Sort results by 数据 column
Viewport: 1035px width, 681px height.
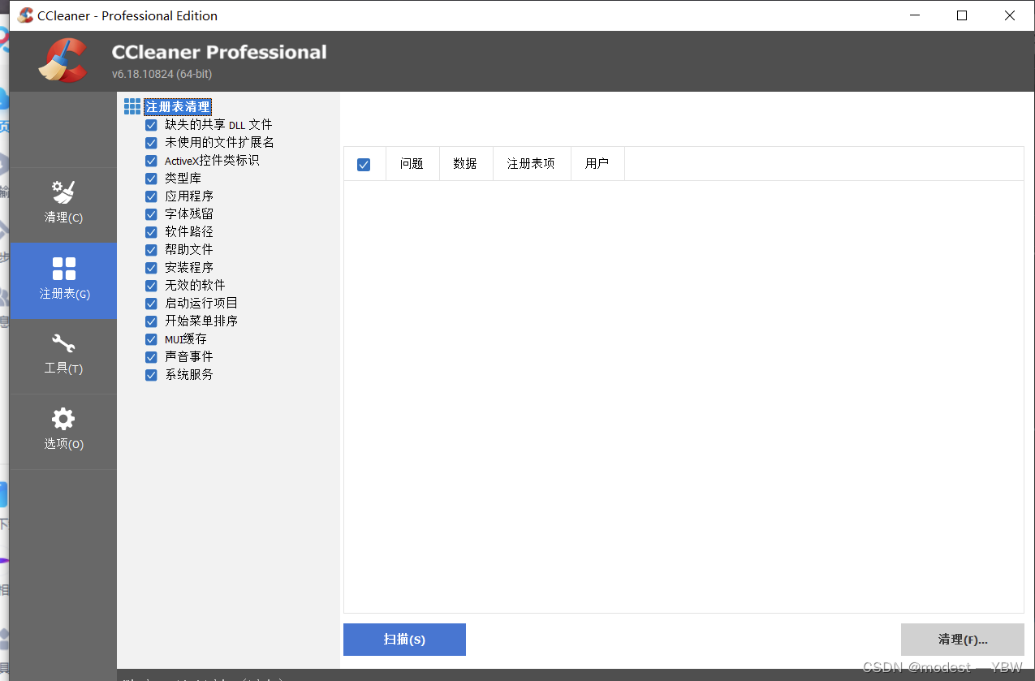466,163
